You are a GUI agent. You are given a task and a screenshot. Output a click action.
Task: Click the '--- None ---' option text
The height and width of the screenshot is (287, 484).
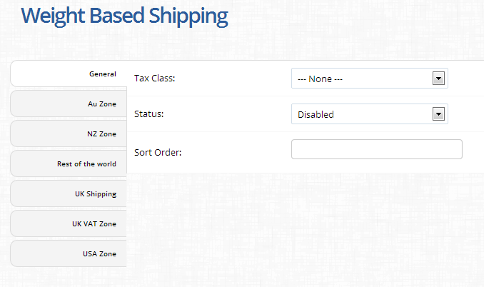point(320,79)
